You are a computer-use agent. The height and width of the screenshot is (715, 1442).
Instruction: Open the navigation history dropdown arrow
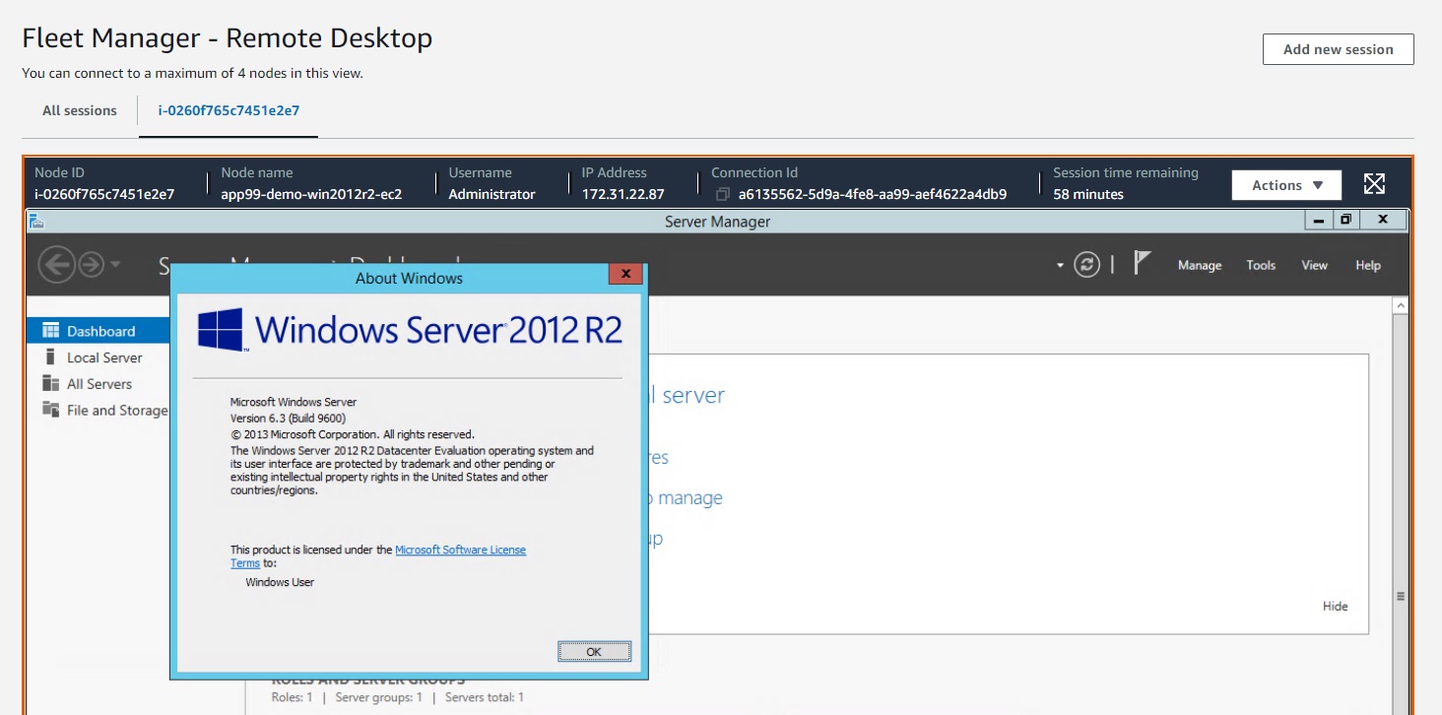point(116,264)
